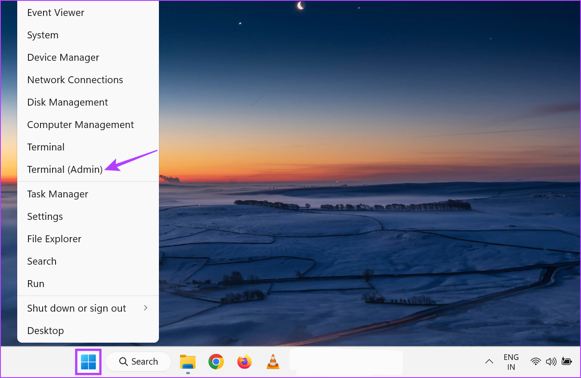Click the Windows Start button
Screen dimensions: 581x378
[88, 362]
